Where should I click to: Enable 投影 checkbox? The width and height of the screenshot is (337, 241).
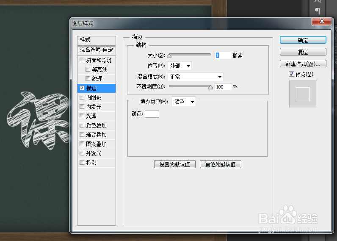[82, 162]
